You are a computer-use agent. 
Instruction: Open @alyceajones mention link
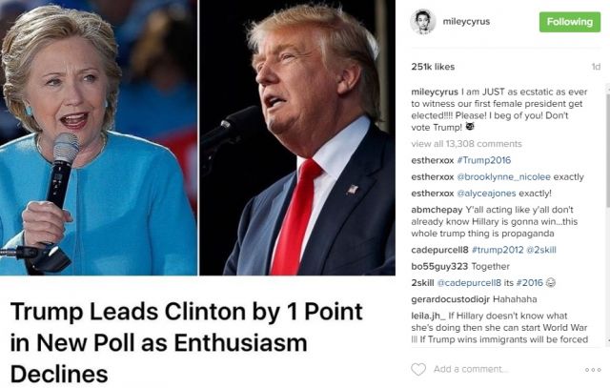pos(486,194)
